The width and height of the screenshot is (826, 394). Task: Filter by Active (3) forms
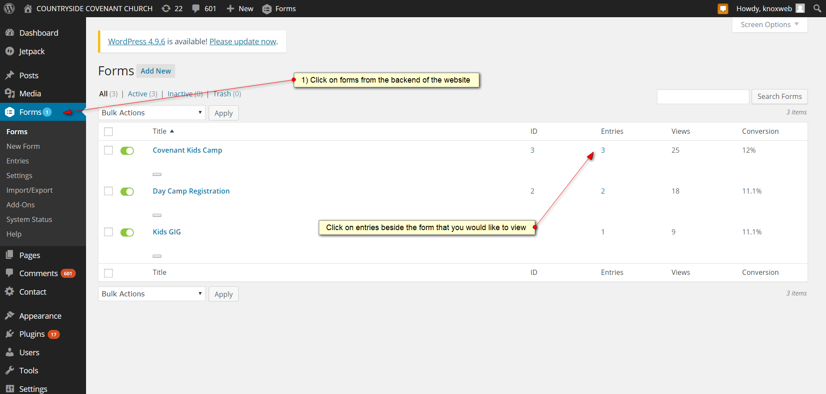[142, 94]
